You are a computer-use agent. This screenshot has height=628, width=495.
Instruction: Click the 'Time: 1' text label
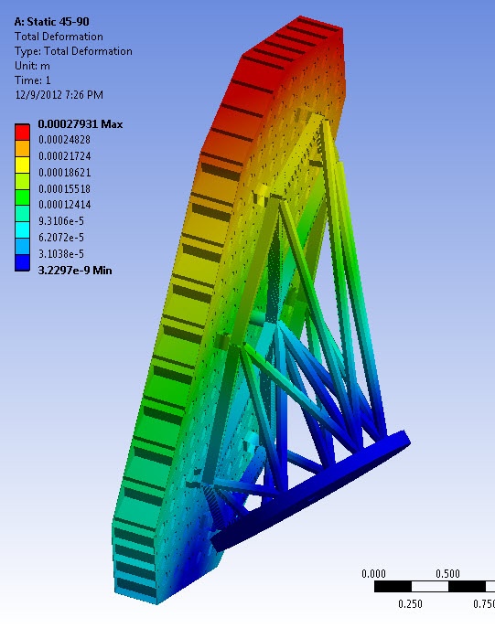point(32,80)
